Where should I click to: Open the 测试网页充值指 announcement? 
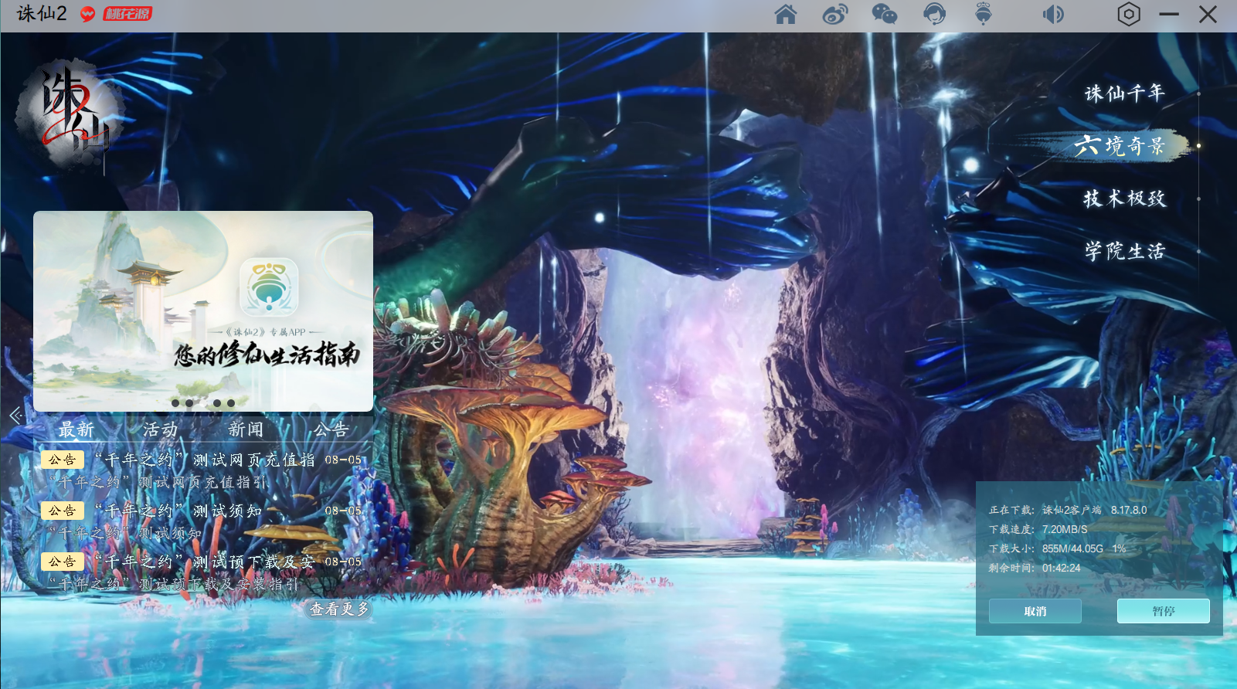pos(204,460)
